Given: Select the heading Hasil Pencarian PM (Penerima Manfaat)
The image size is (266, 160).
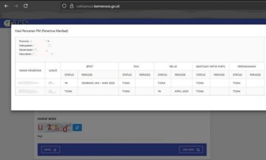Looking at the screenshot, I should (x=42, y=31).
